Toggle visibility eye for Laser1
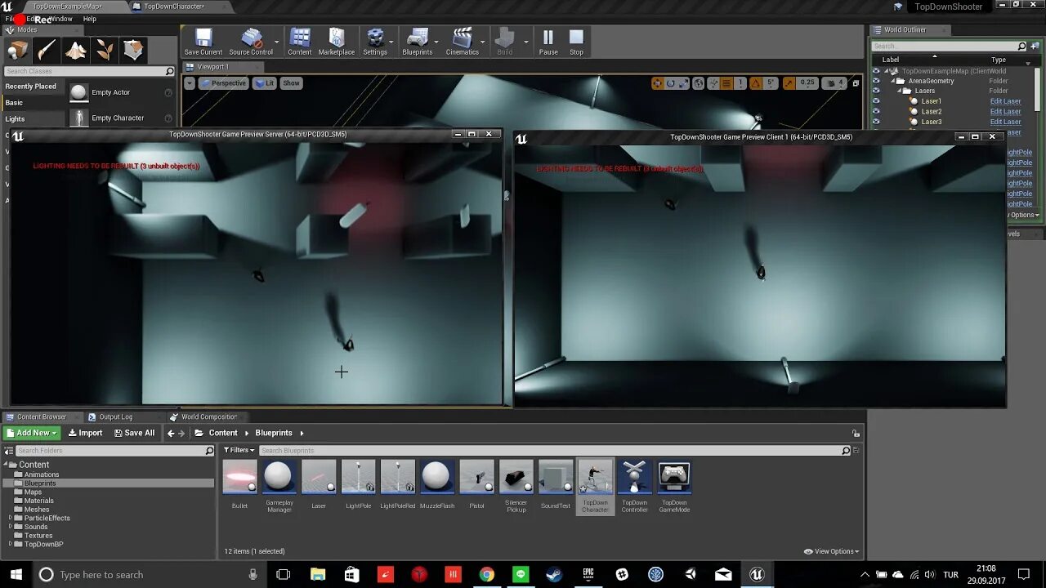The image size is (1046, 588). (x=876, y=101)
